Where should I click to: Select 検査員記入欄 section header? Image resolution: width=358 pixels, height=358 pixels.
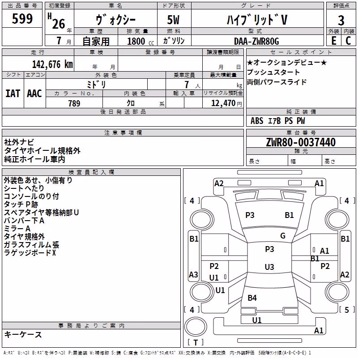coord(91,172)
